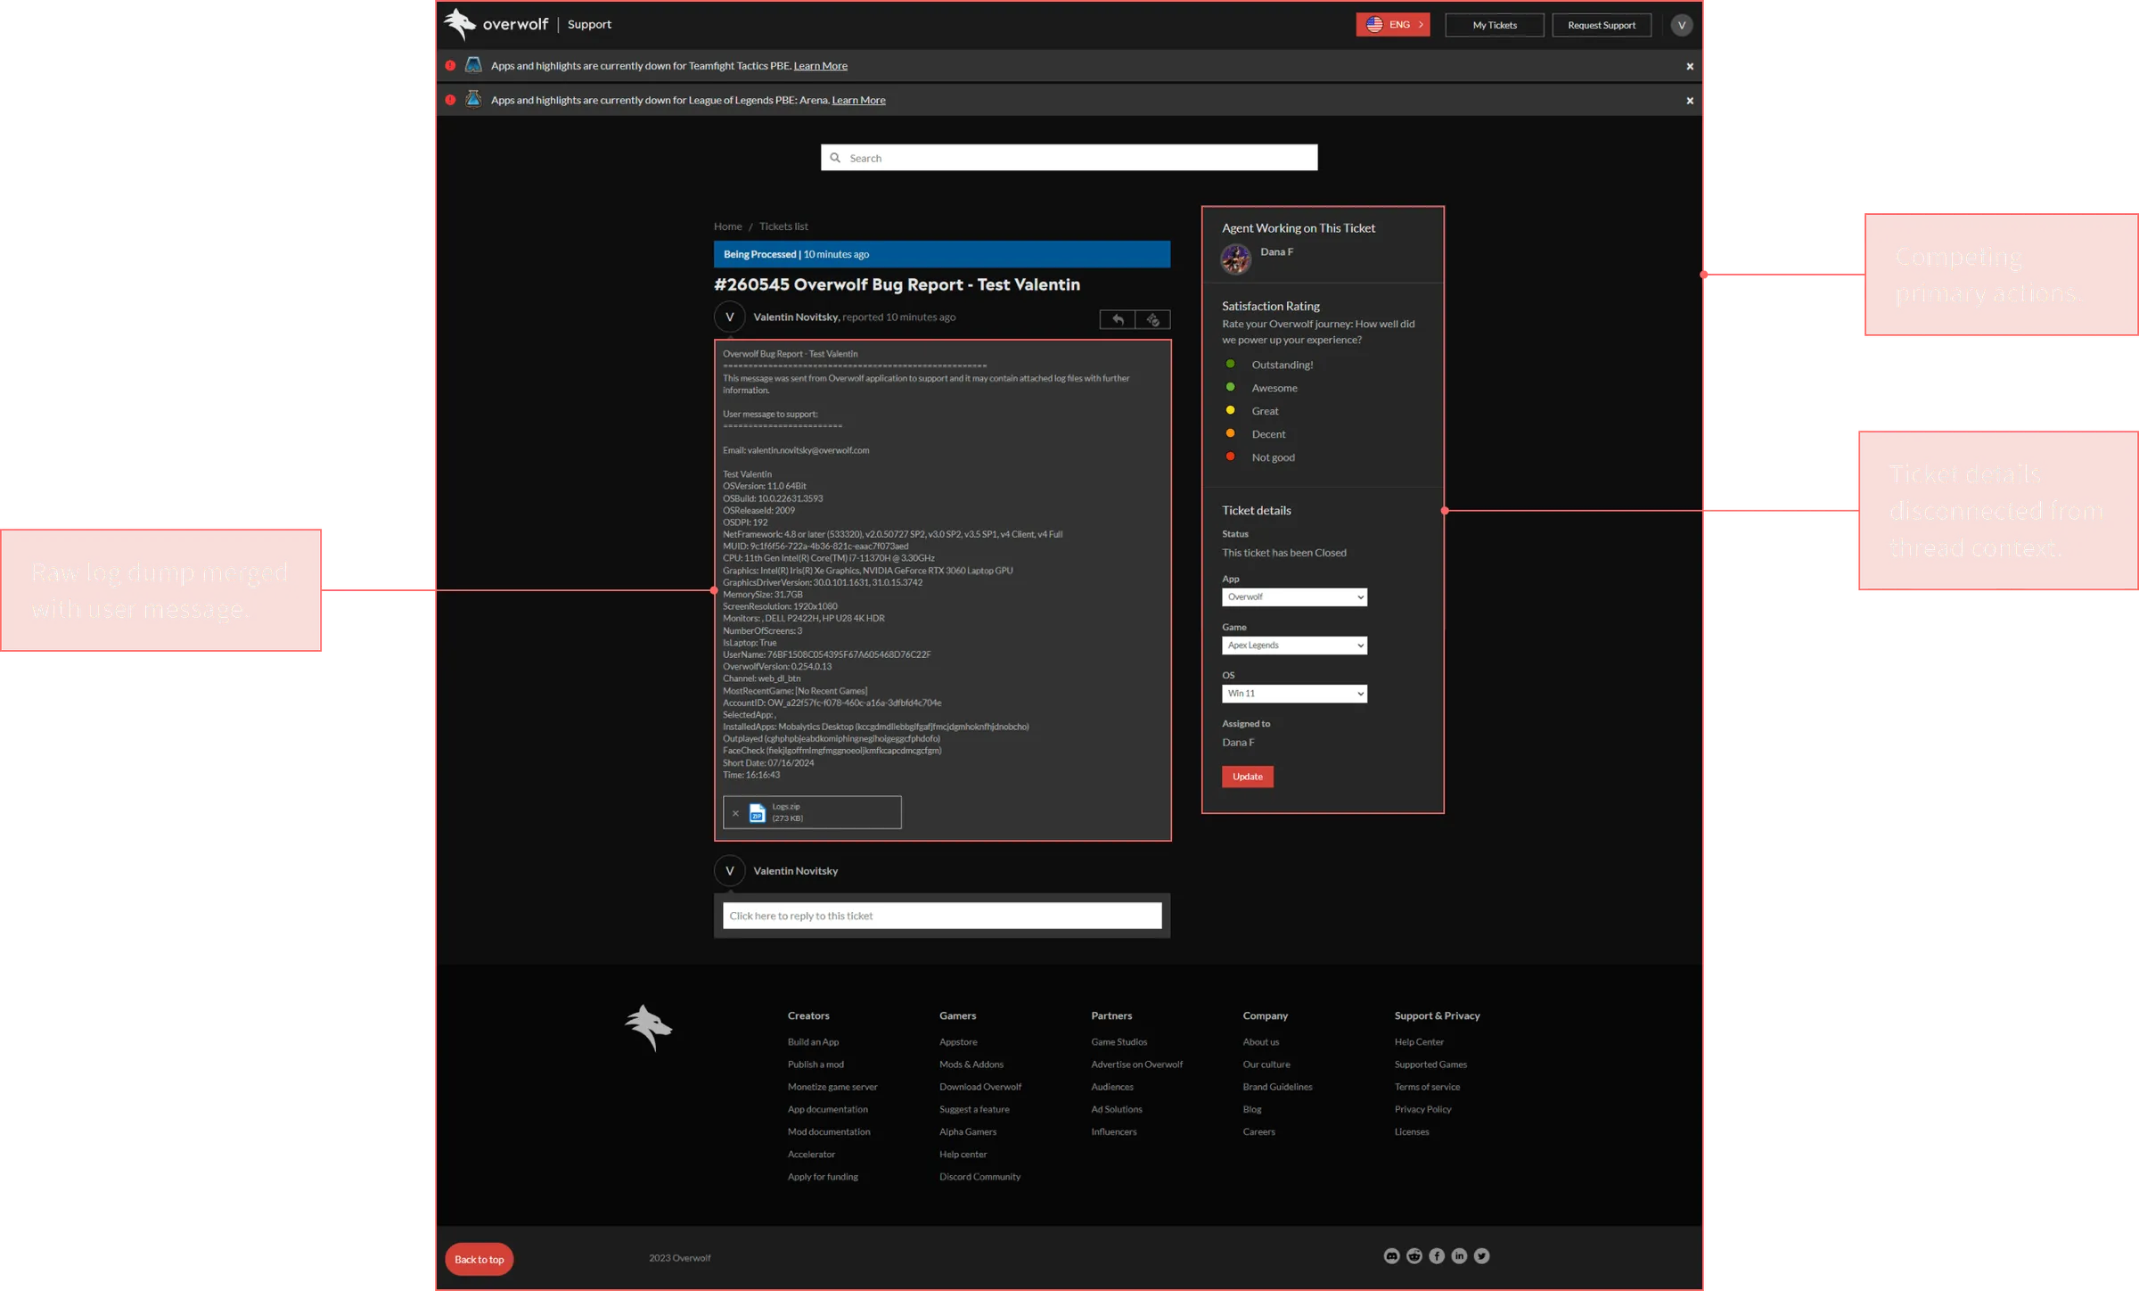This screenshot has height=1291, width=2139.
Task: Open the ENG language selector
Action: (1392, 25)
